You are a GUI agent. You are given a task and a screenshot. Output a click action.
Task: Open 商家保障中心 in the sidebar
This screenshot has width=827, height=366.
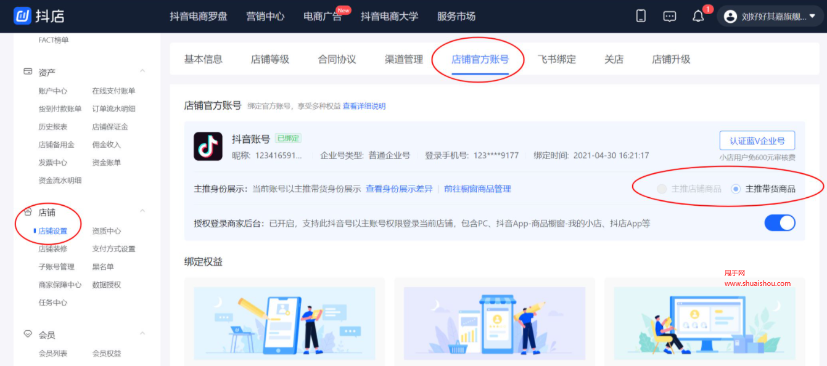coord(60,285)
